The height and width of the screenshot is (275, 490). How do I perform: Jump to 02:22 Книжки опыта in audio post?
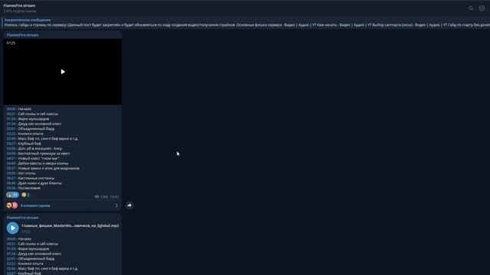pos(11,264)
